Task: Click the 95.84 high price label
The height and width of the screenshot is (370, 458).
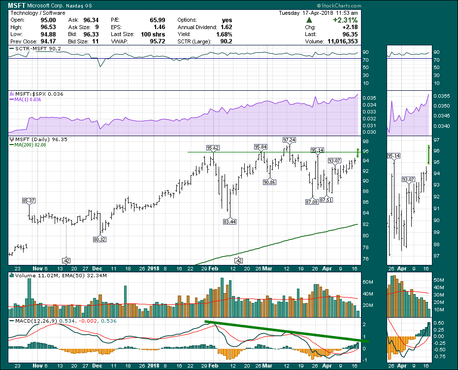Action: [x=261, y=147]
